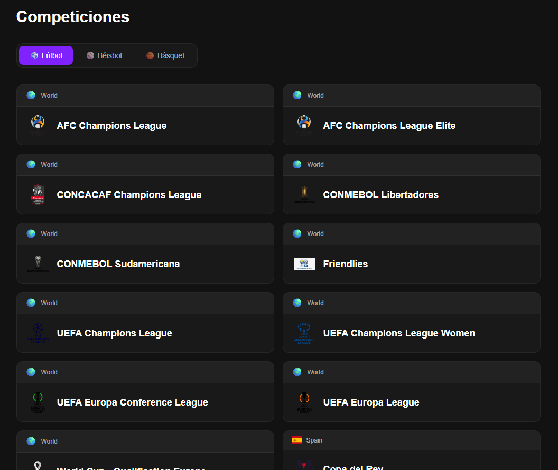Click the CONCACAF Champions League crest
The height and width of the screenshot is (470, 558).
38,195
